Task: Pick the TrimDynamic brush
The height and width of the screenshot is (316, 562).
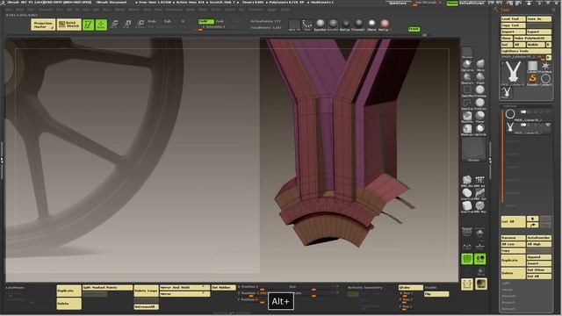Action: pyautogui.click(x=480, y=104)
